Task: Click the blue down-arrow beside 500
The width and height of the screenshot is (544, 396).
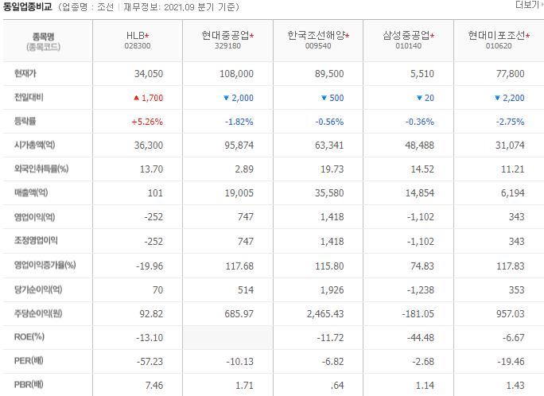Action: 324,98
